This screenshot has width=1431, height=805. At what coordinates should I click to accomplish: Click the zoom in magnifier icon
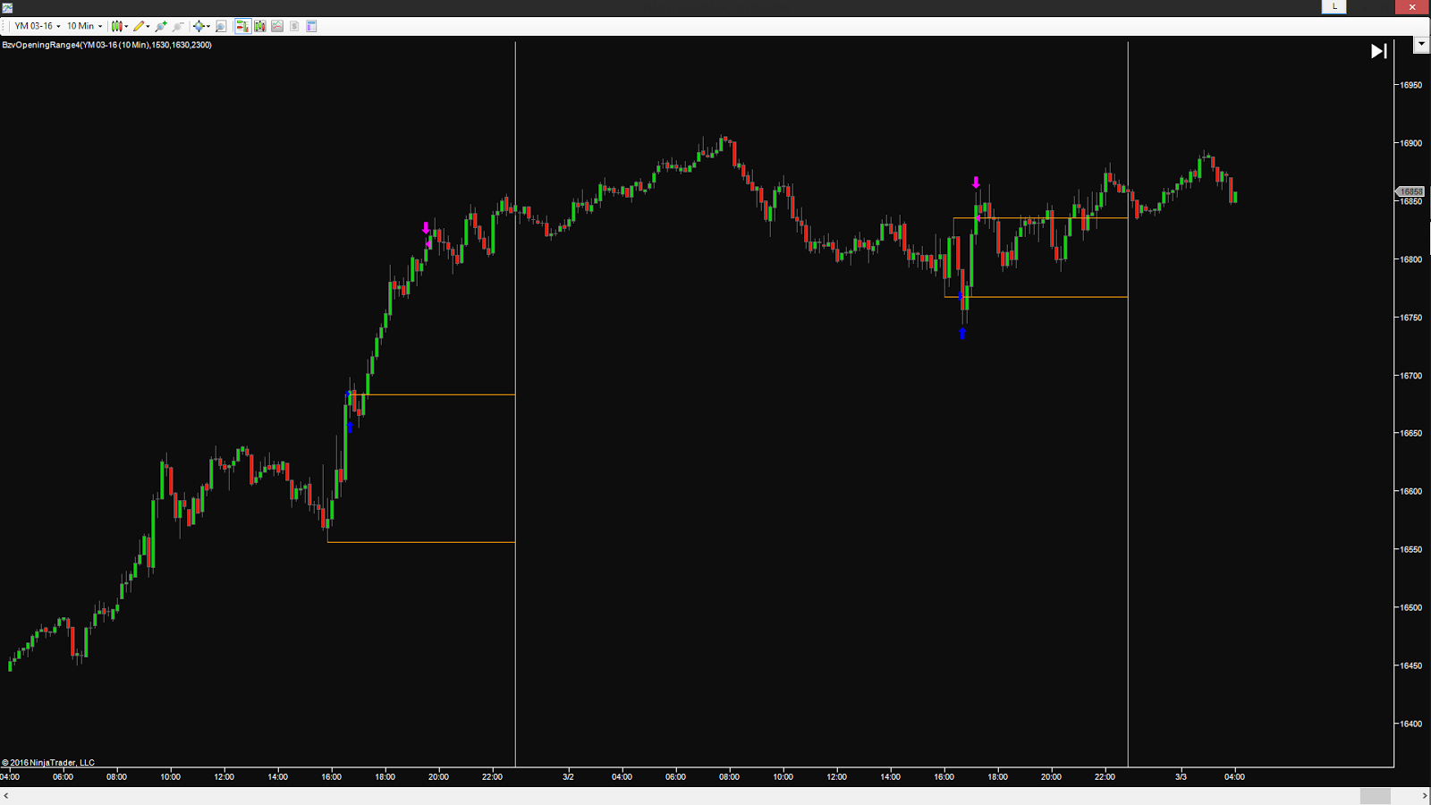point(161,26)
